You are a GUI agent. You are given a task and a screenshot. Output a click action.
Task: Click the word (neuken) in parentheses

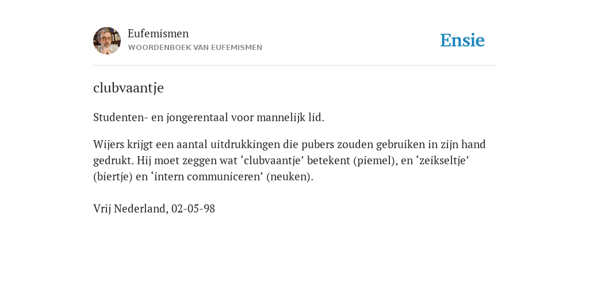point(290,177)
